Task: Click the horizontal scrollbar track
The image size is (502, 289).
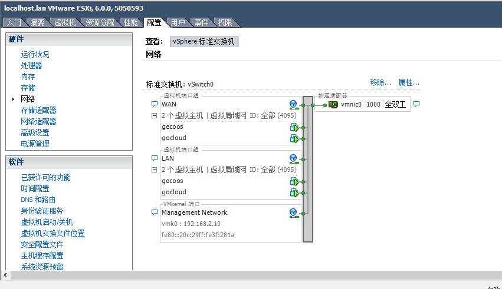Action: 256,275
